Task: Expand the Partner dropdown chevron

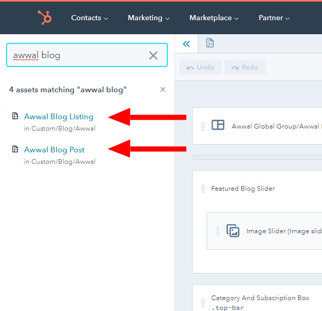Action: pos(288,19)
